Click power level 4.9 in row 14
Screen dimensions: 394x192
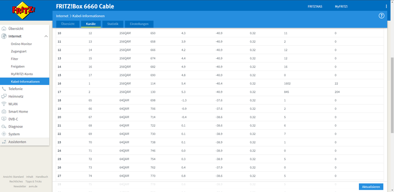pyautogui.click(x=183, y=66)
